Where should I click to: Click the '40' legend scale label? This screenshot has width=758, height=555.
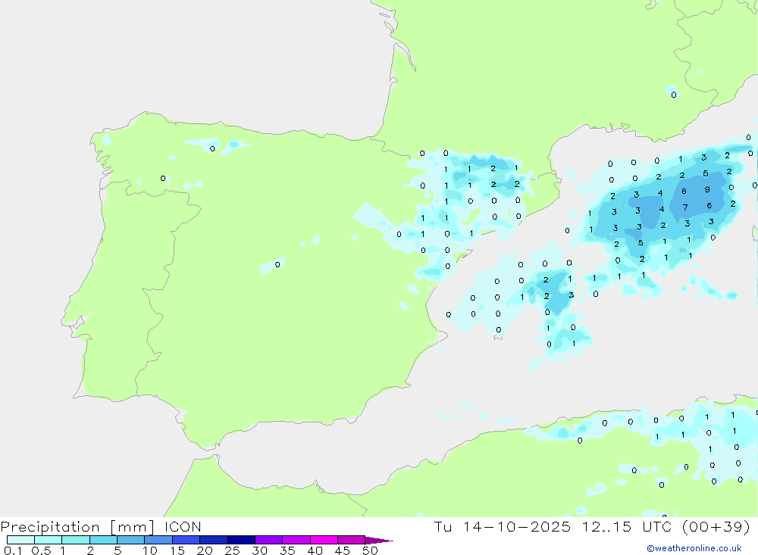click(315, 550)
